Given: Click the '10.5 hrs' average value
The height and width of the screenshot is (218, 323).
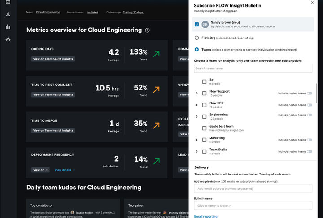Looking at the screenshot, I should coord(107,88).
